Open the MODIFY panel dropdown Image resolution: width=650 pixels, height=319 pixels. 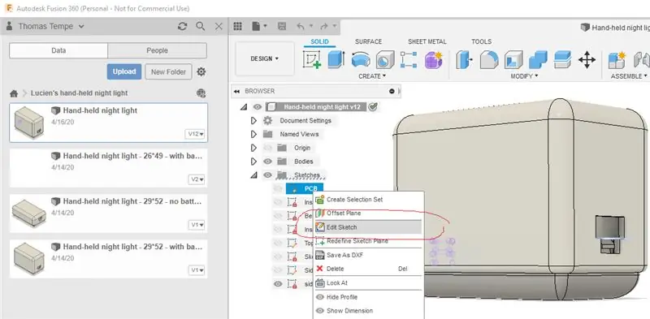(524, 76)
